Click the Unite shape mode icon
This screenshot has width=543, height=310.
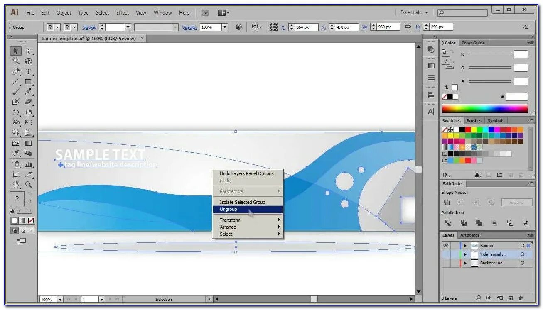tap(447, 202)
